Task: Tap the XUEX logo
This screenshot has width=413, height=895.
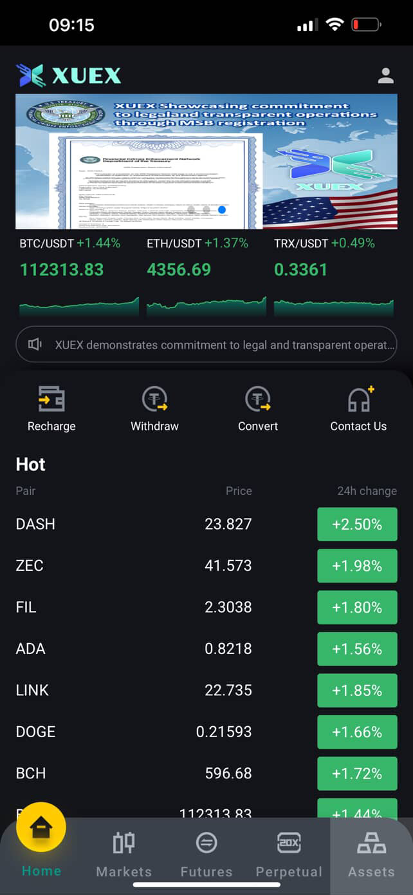Action: (x=68, y=75)
